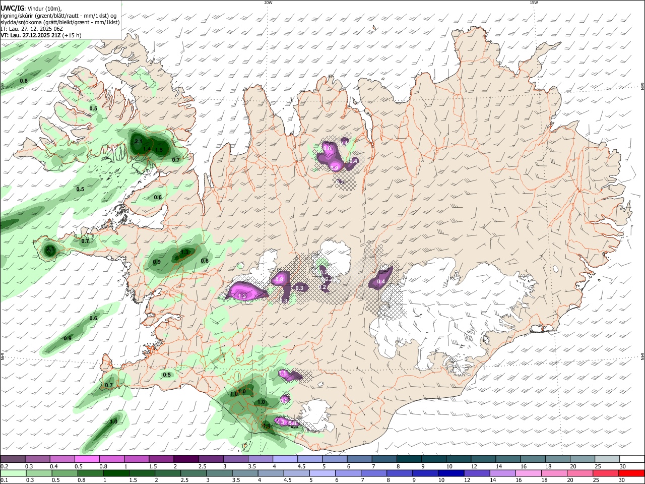Select the medium green 0.5–0.8 rain swatch
The width and height of the screenshot is (645, 484).
[x=64, y=473]
